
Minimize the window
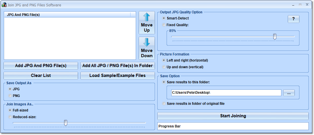click(x=293, y=5)
